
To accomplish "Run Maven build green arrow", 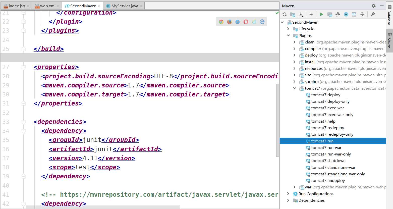I will (x=321, y=14).
